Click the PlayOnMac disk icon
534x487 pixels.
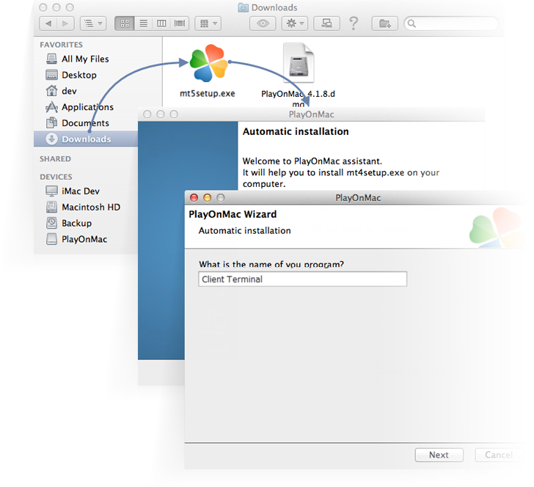coord(51,239)
